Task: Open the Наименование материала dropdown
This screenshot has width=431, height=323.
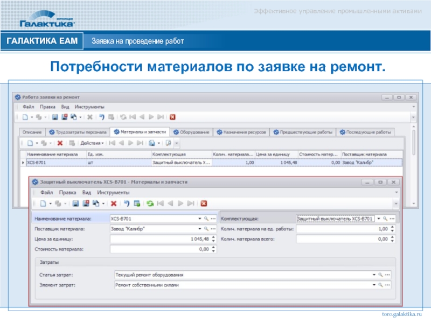Action: coord(199,219)
